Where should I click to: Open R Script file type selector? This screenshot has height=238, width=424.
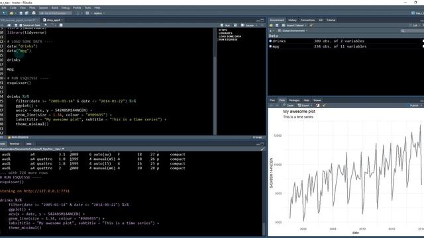pyautogui.click(x=258, y=138)
